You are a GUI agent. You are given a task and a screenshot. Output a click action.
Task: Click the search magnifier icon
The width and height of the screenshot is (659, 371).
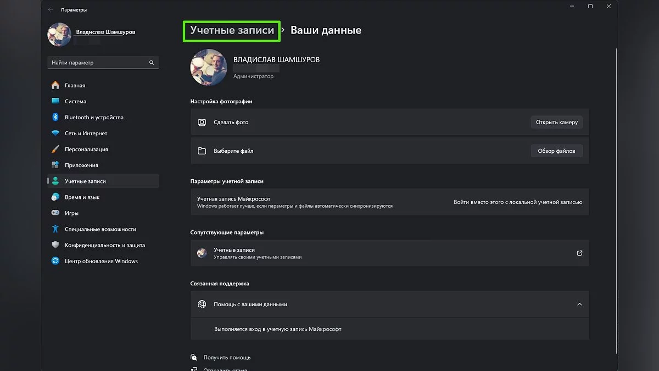tap(152, 63)
